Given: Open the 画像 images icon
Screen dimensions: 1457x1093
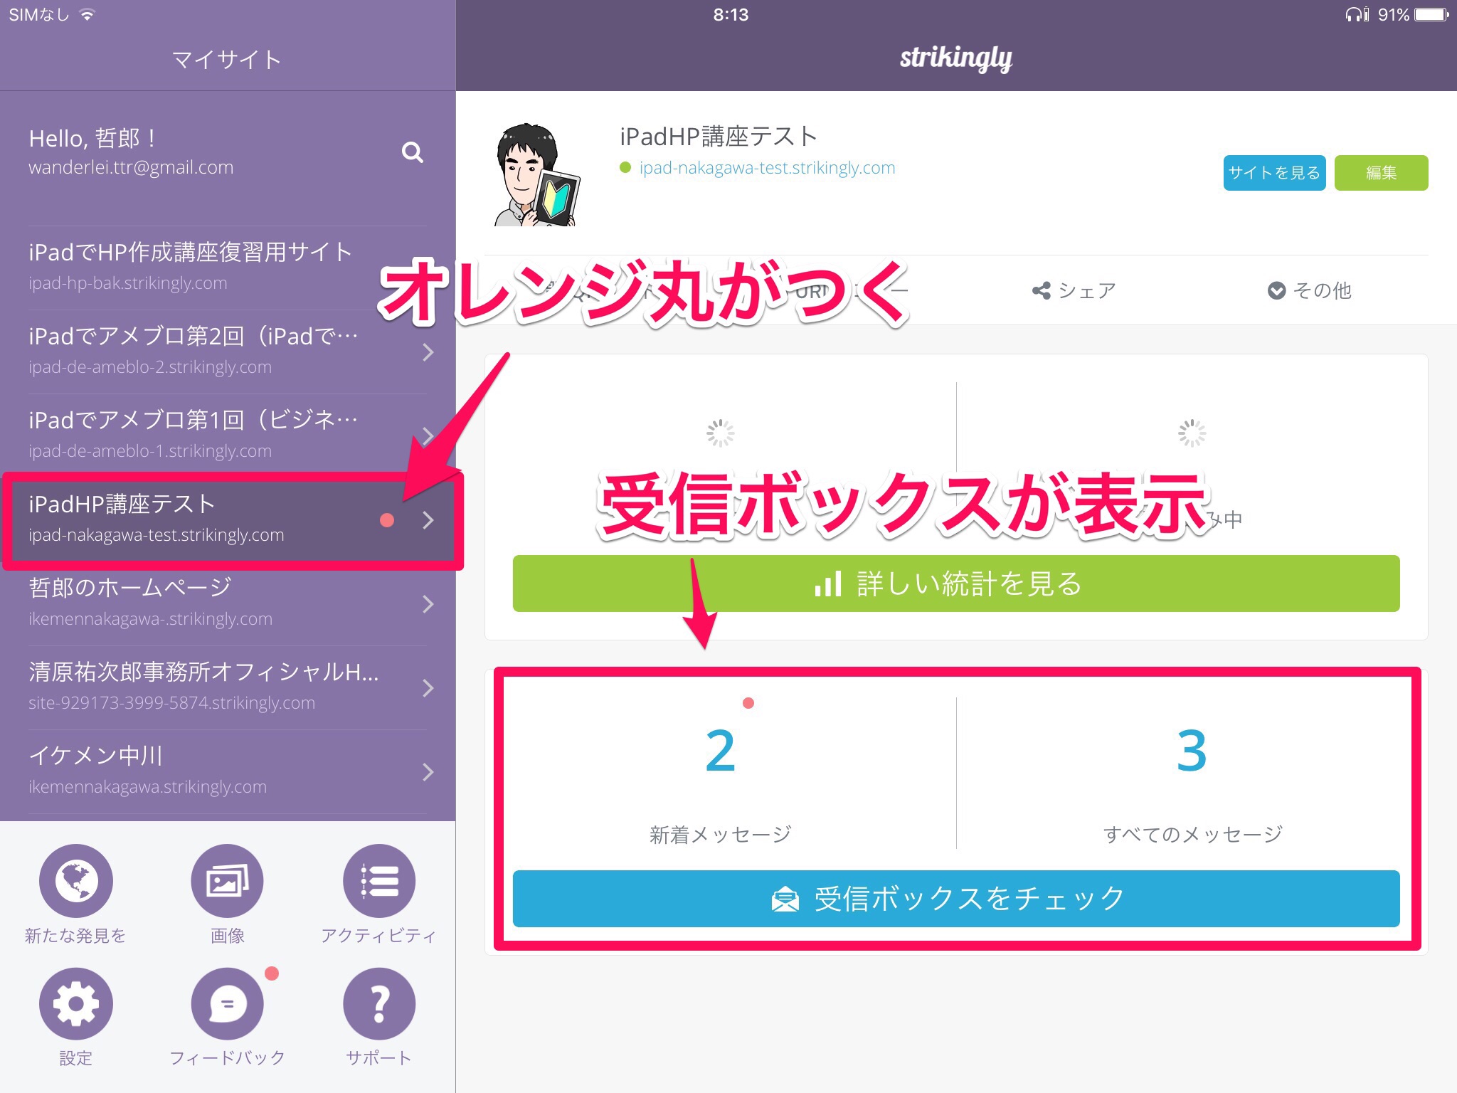Looking at the screenshot, I should [x=227, y=881].
